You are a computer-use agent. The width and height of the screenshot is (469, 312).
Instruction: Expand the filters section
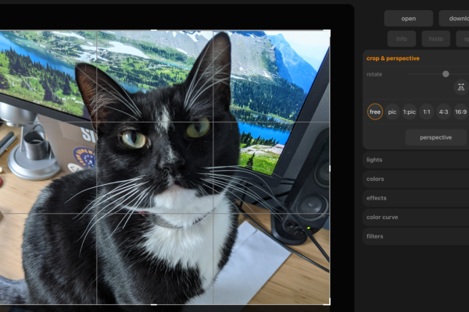(416, 236)
